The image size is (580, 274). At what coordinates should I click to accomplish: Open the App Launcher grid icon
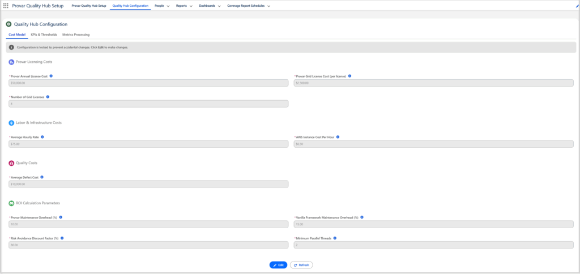[x=6, y=6]
